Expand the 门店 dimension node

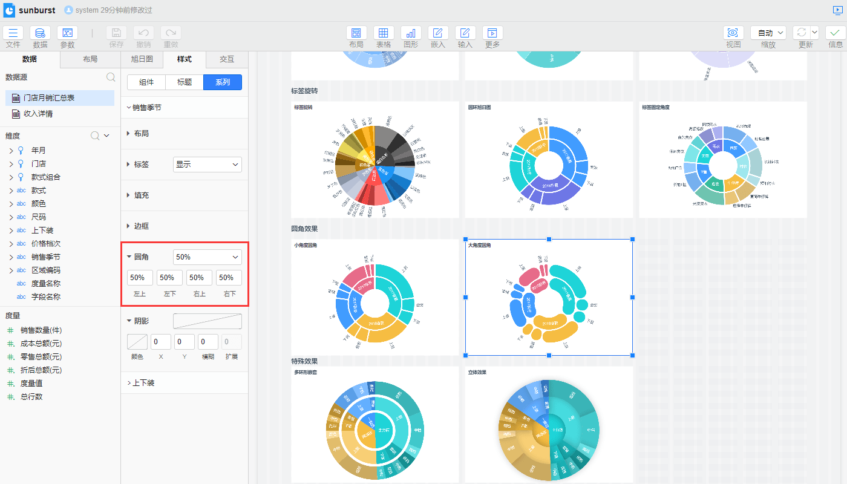click(x=11, y=164)
